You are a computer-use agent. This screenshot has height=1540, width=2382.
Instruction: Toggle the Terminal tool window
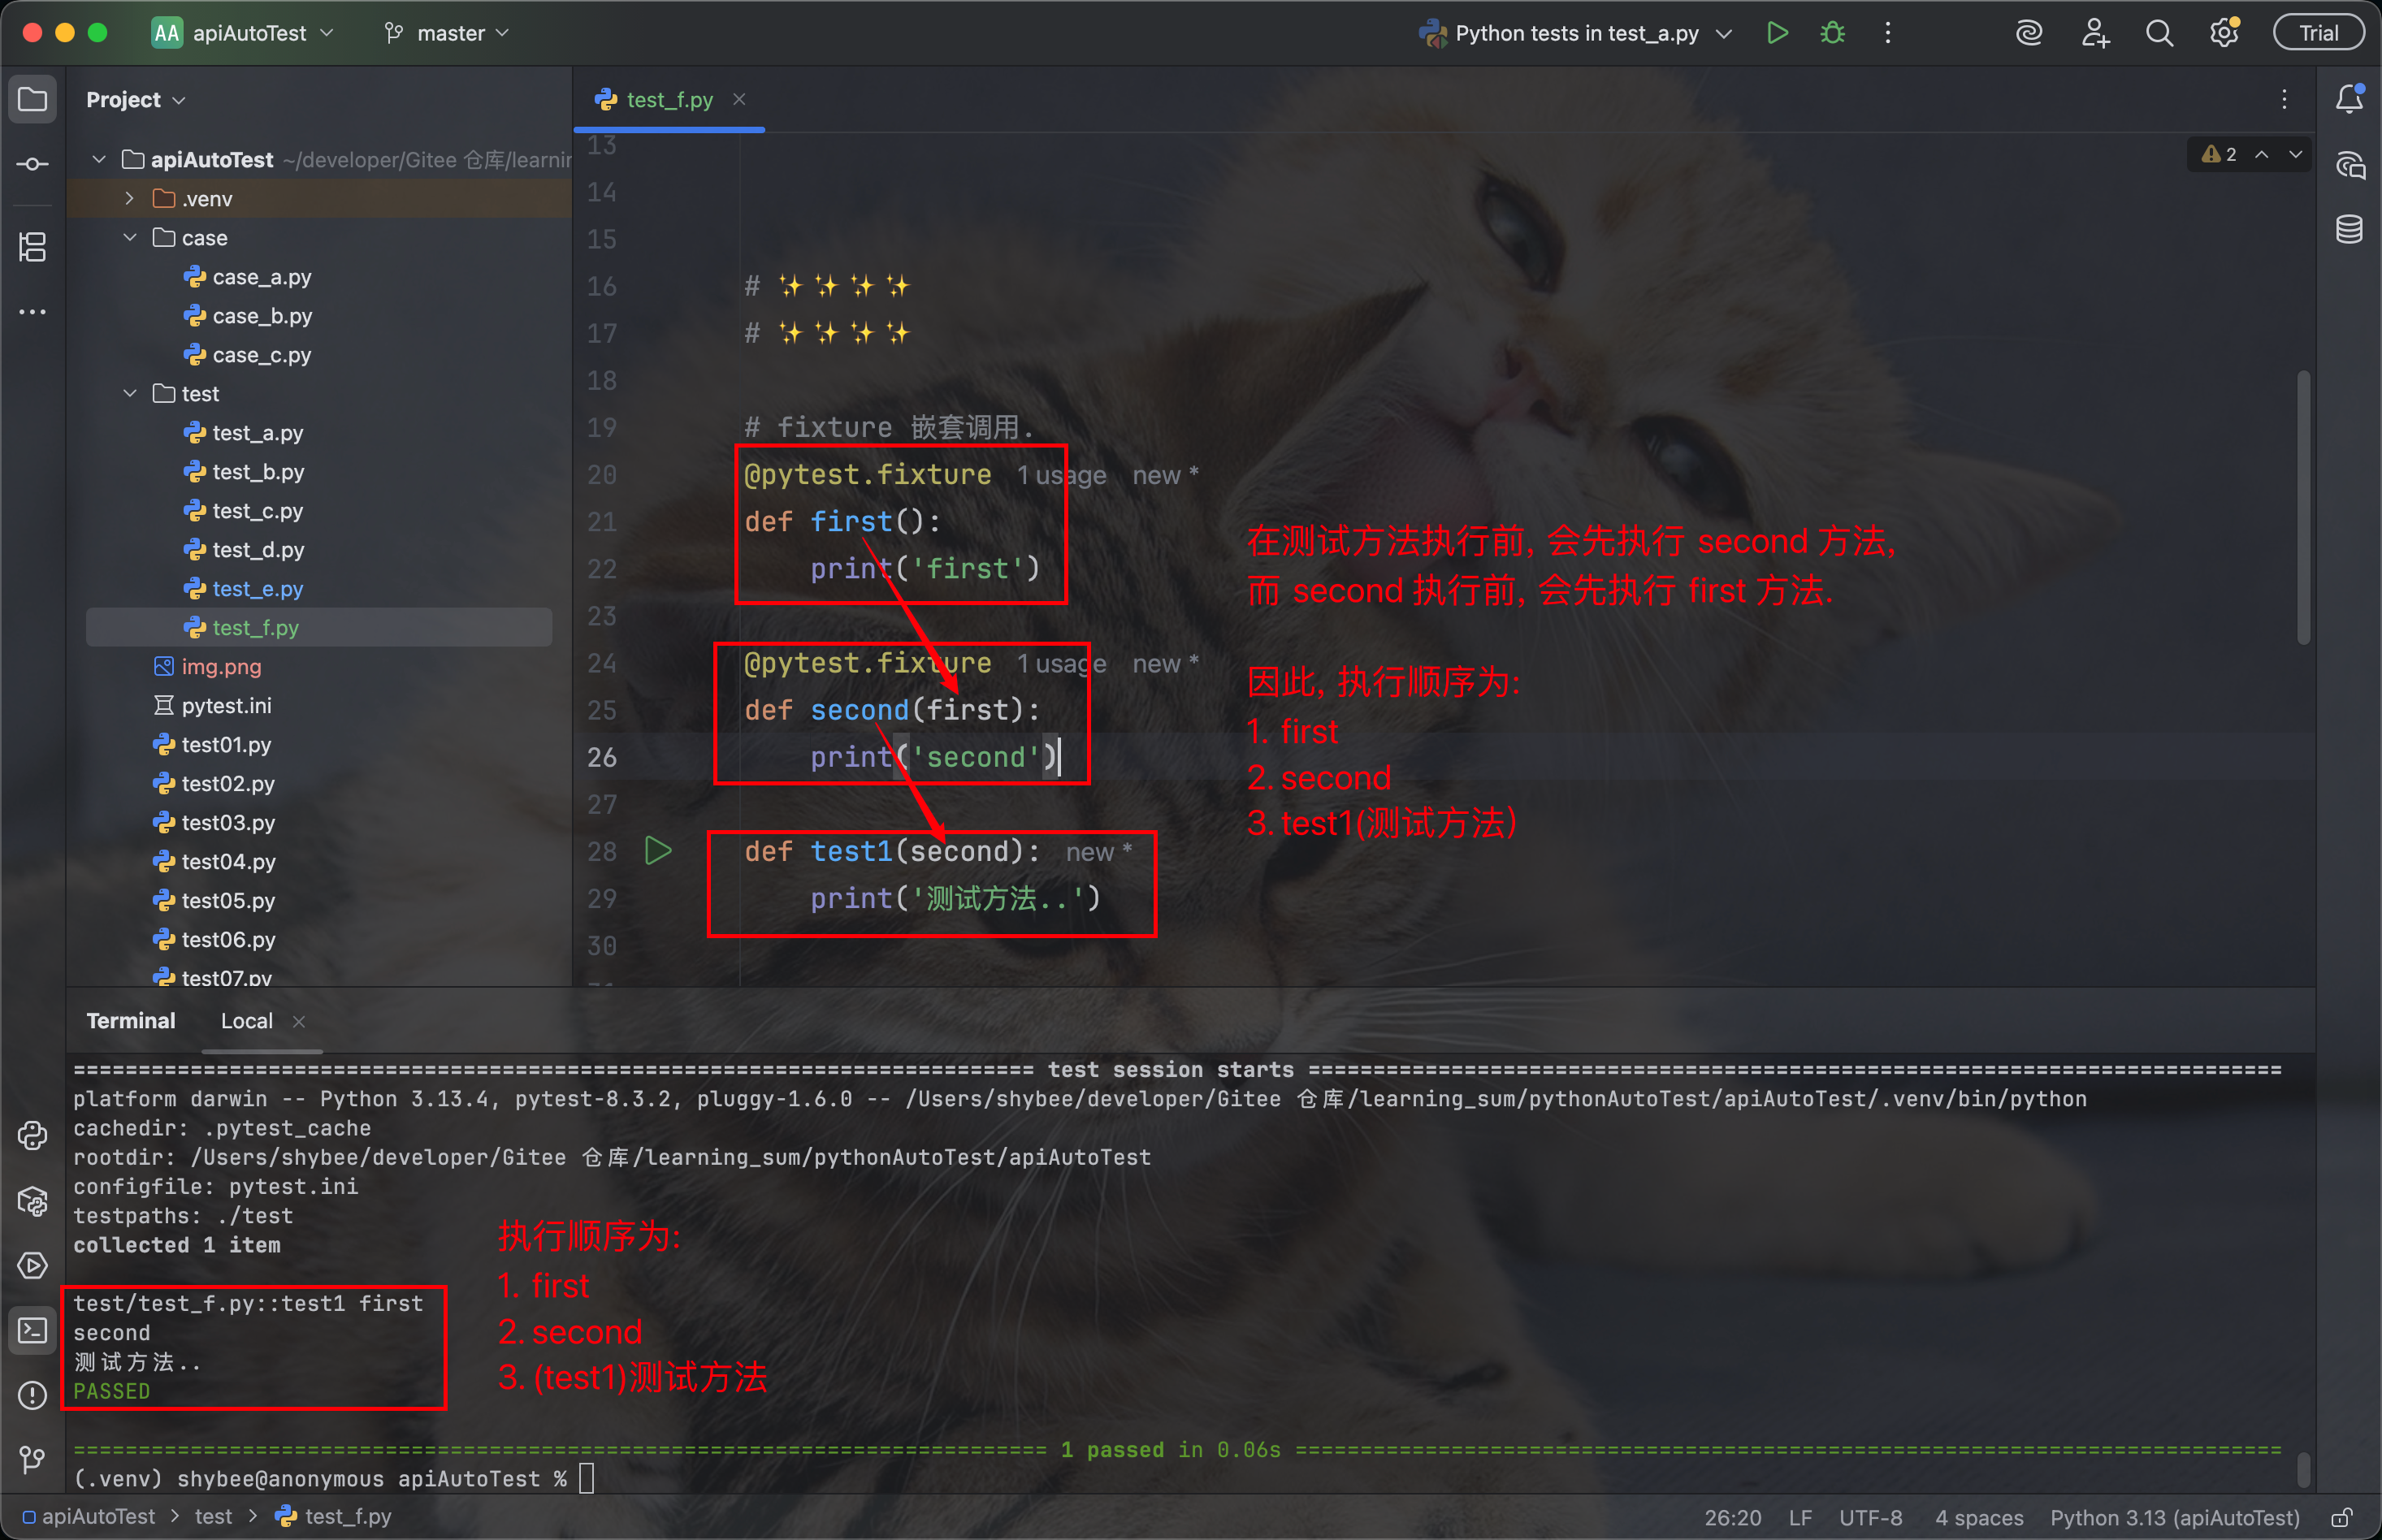click(x=32, y=1330)
